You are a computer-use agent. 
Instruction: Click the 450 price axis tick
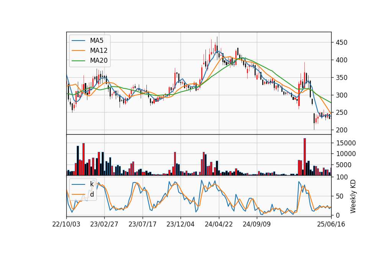[x=342, y=42]
